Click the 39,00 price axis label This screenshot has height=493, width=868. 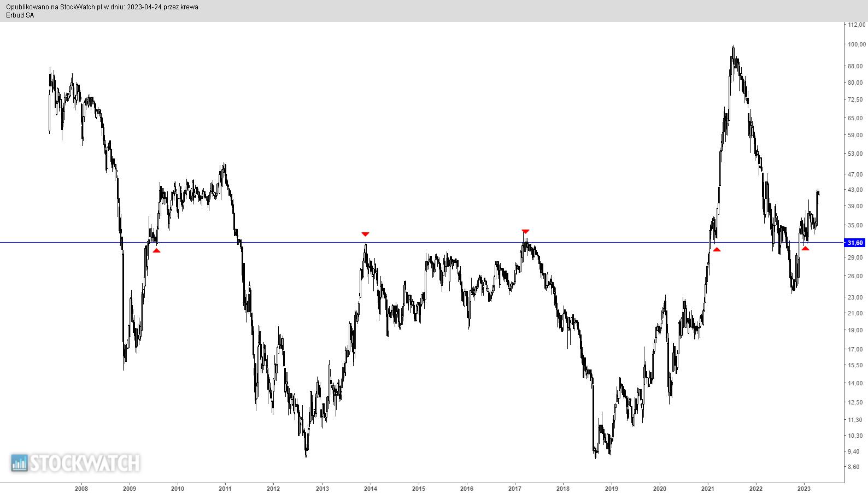pyautogui.click(x=855, y=206)
